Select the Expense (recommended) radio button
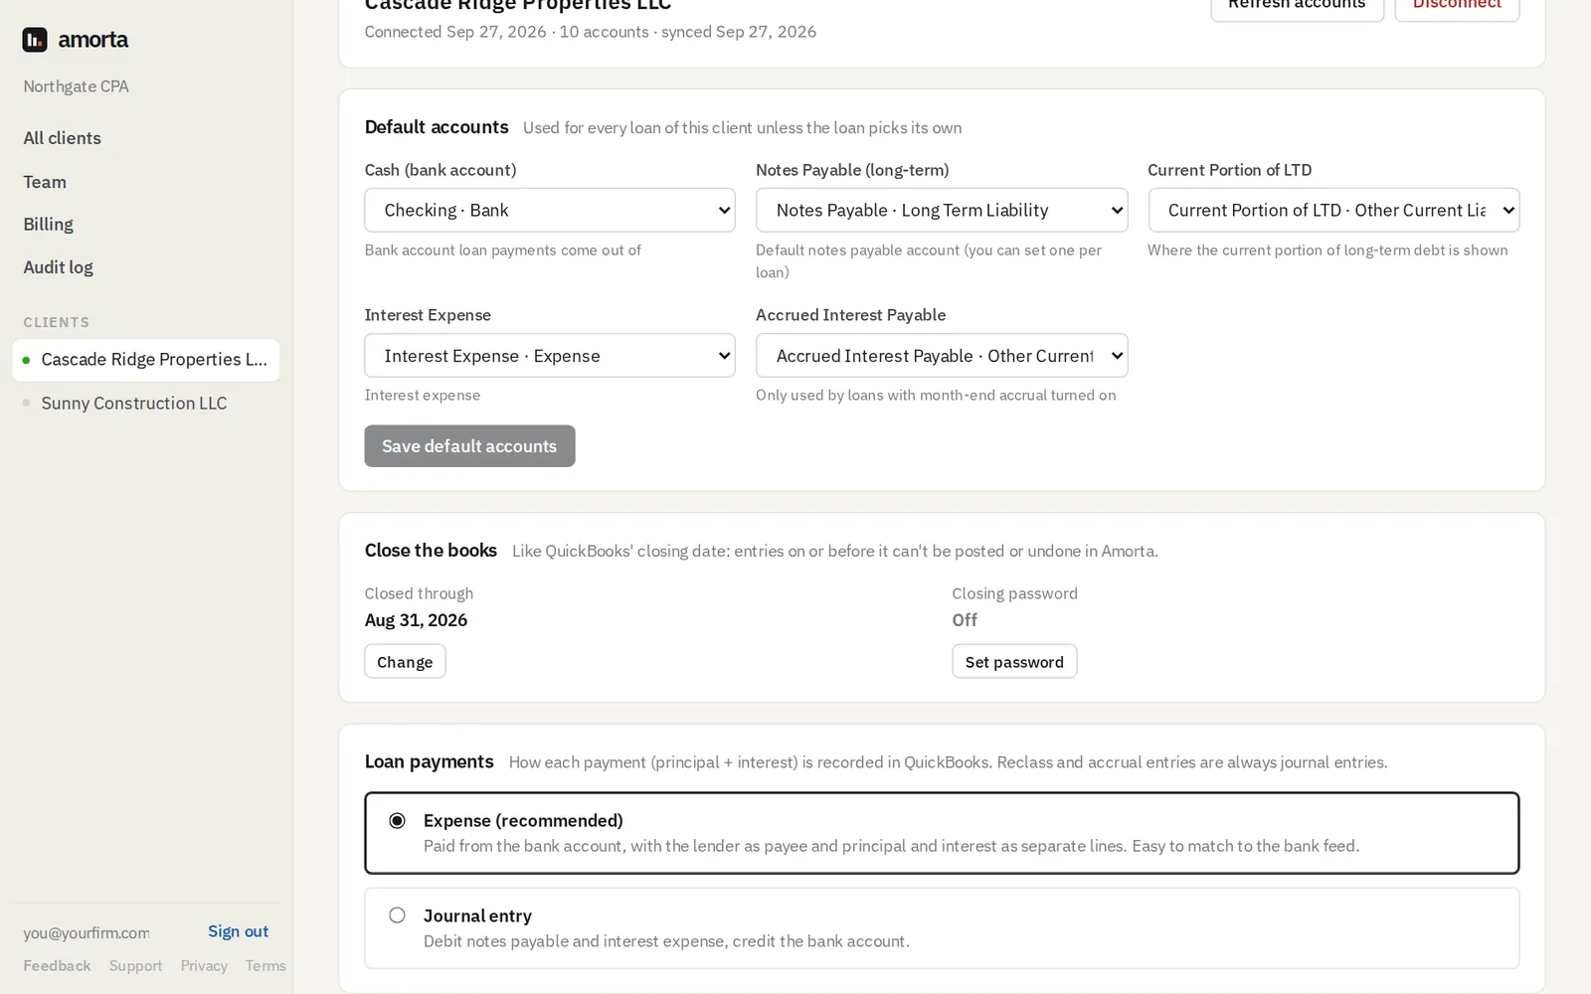 397,821
